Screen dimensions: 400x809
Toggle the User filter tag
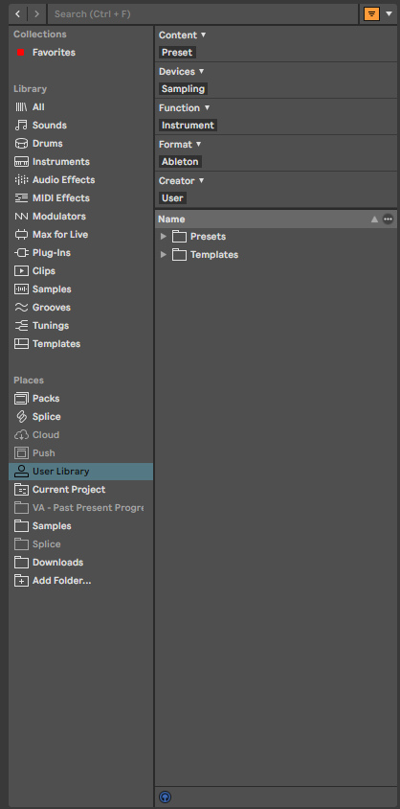tap(172, 198)
